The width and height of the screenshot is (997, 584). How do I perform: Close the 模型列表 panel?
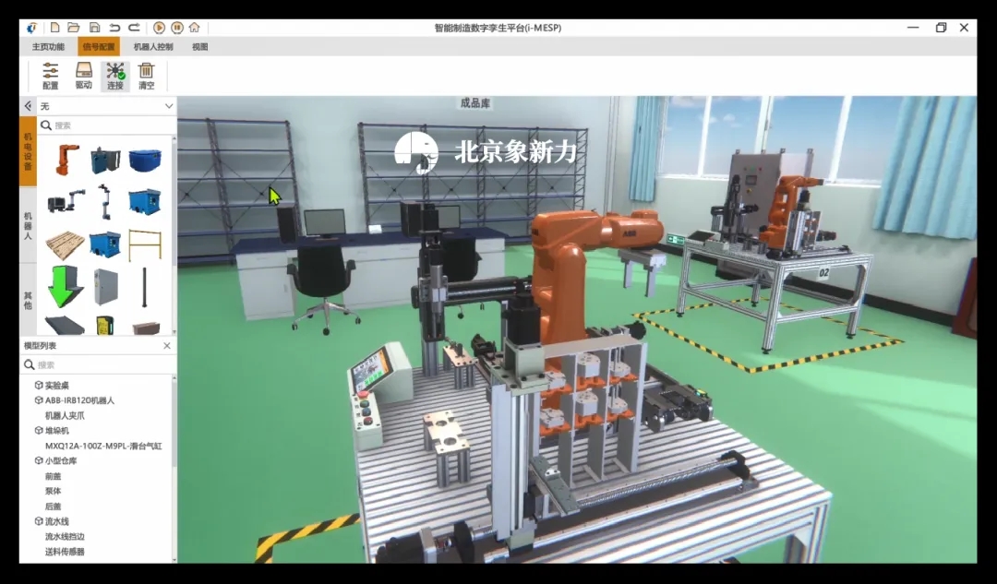(167, 346)
